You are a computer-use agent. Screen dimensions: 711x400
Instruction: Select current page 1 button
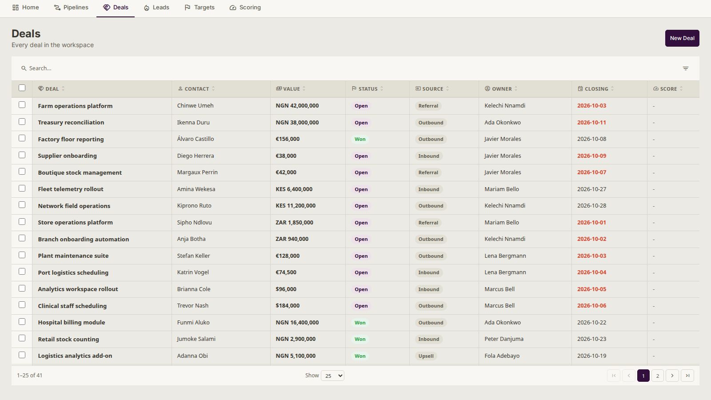(x=643, y=376)
